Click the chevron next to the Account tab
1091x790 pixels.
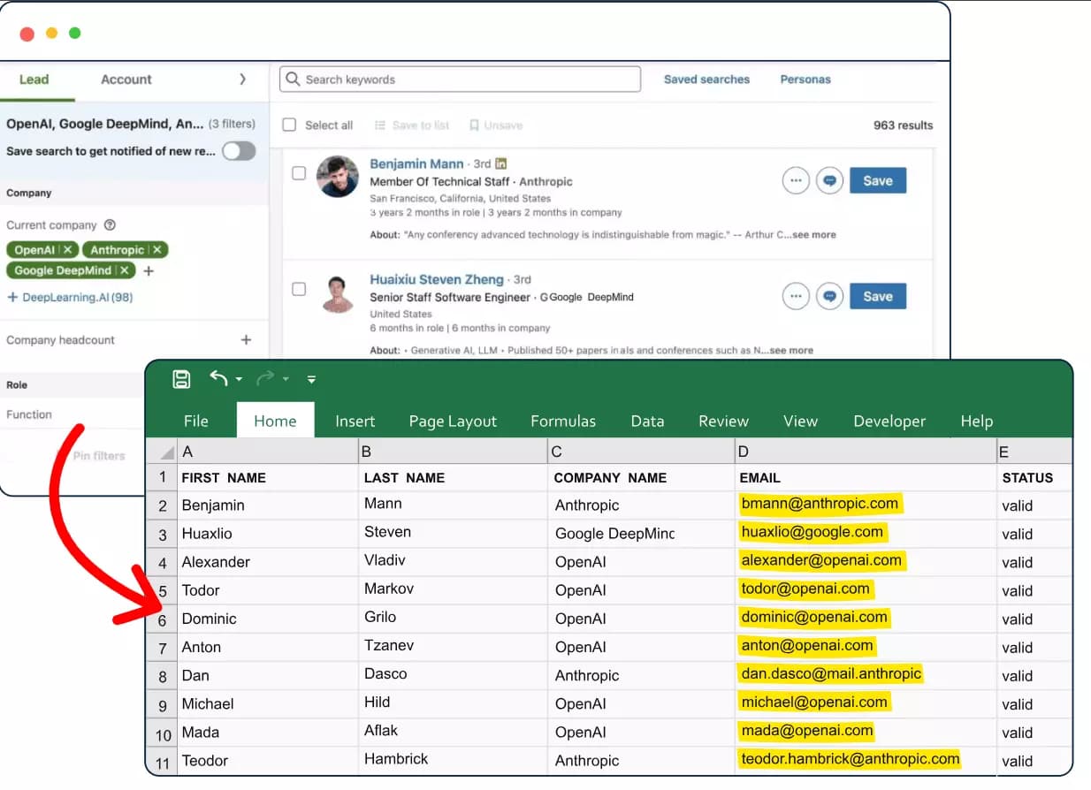243,79
